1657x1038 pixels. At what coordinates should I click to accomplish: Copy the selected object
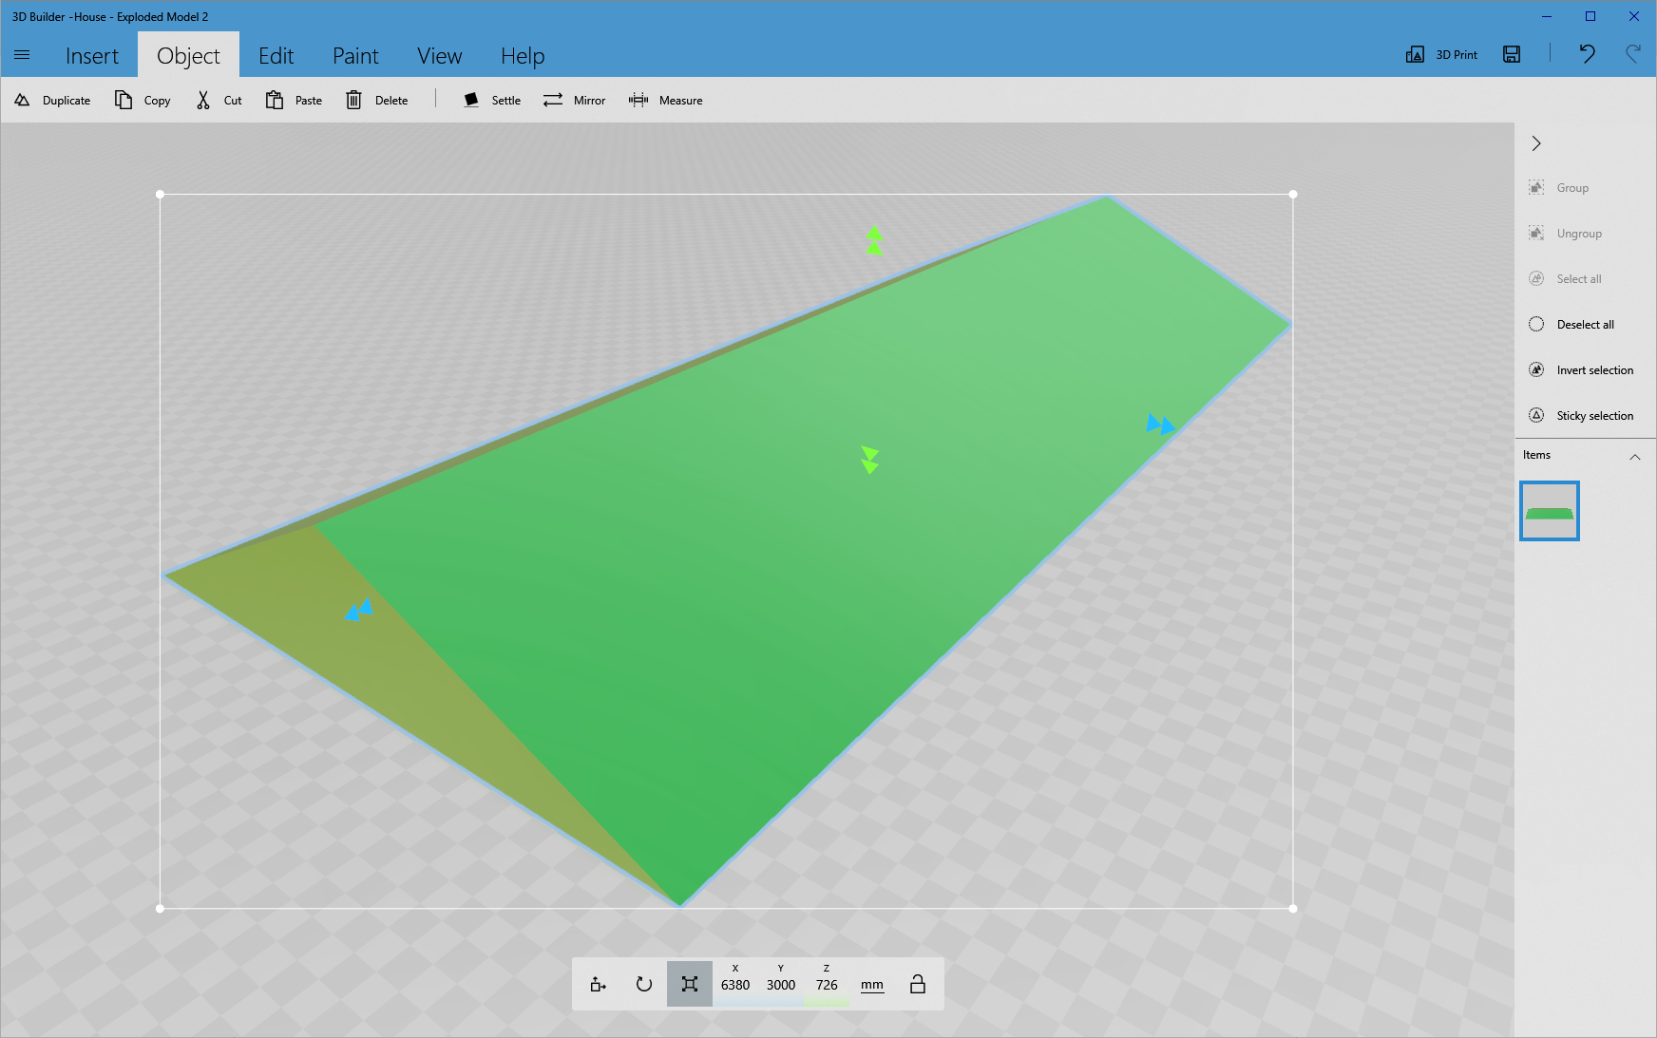143,100
